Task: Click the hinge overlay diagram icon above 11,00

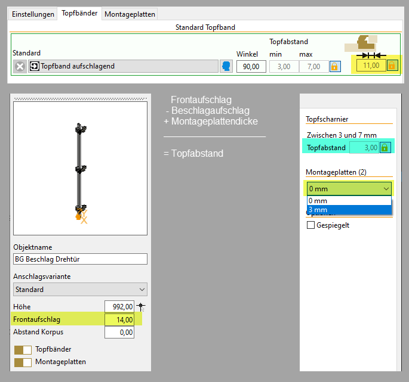Action: click(x=365, y=42)
